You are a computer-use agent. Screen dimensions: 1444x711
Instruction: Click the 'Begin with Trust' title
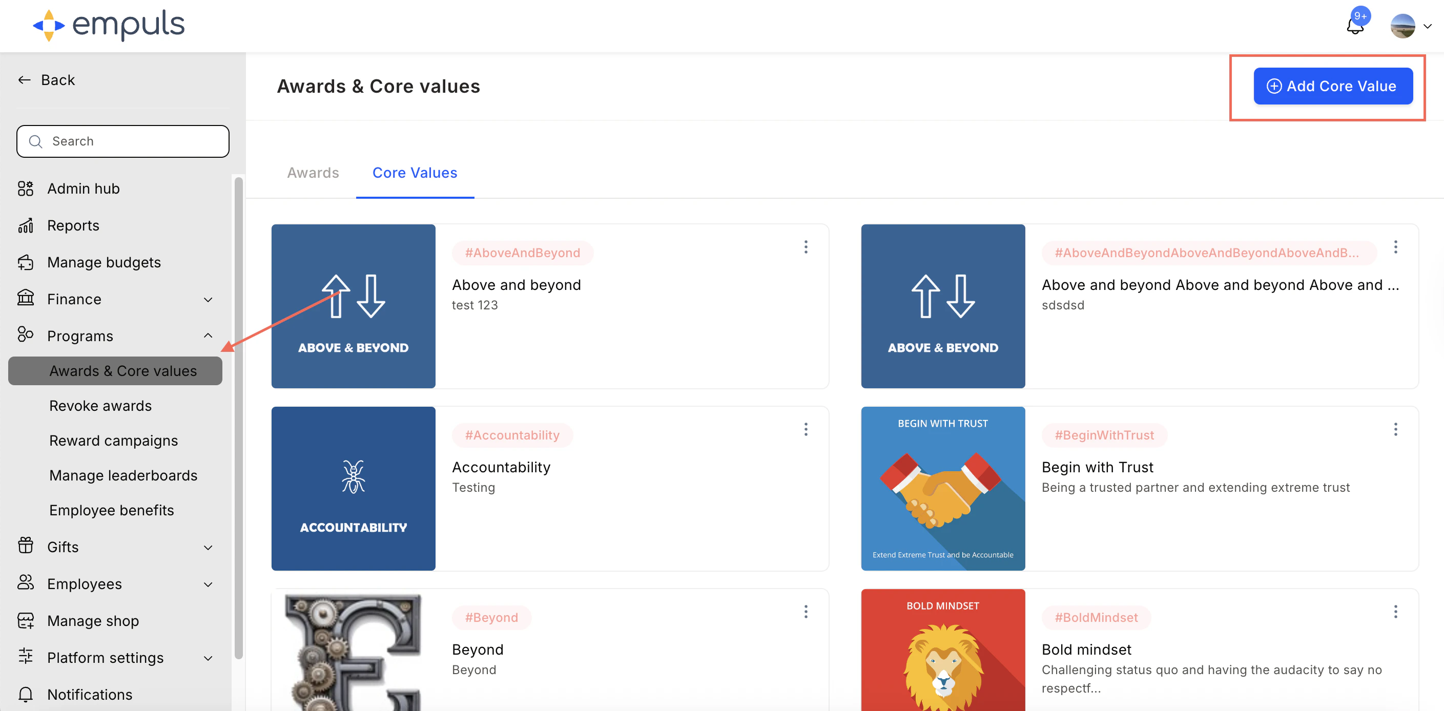click(x=1097, y=467)
